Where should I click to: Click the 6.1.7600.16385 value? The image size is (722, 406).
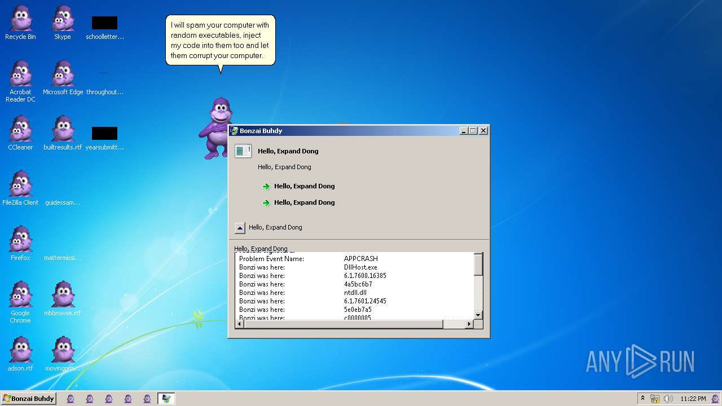pos(366,276)
